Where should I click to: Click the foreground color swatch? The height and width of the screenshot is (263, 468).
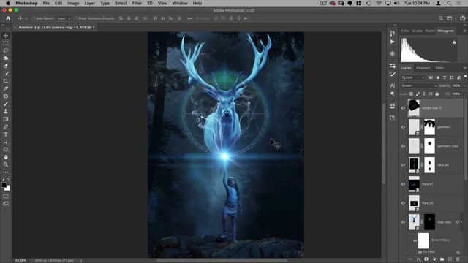(x=4, y=185)
